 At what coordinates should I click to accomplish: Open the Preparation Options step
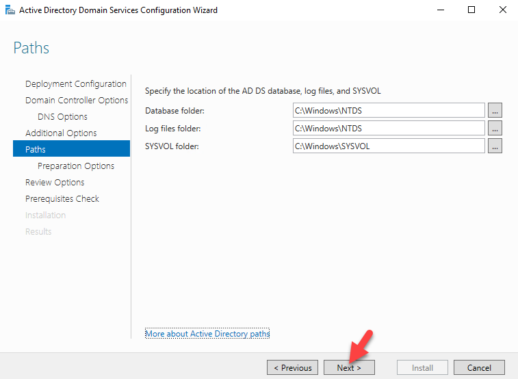pyautogui.click(x=76, y=166)
